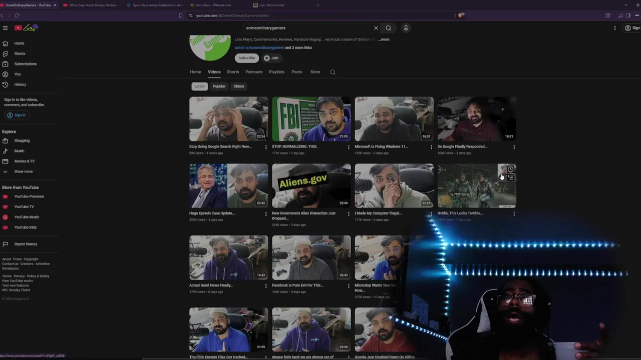Viewport: 641px width, 360px height.
Task: Open options menu for Stop Using Google Search
Action: pyautogui.click(x=266, y=147)
